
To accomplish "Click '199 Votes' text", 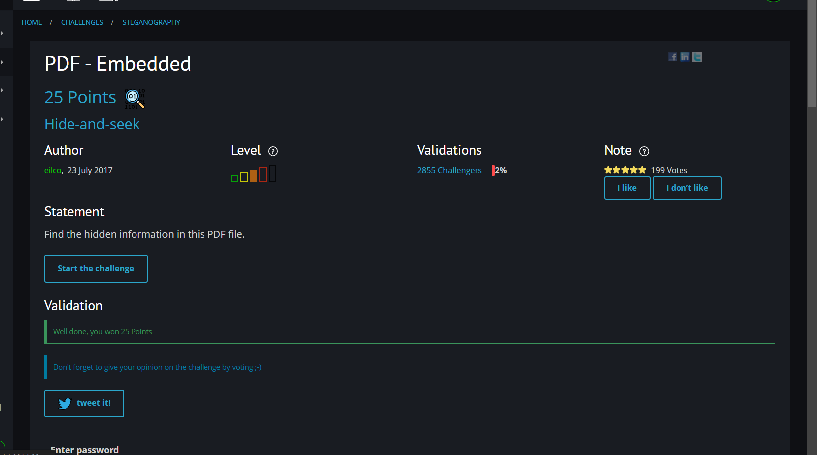I will click(x=669, y=170).
